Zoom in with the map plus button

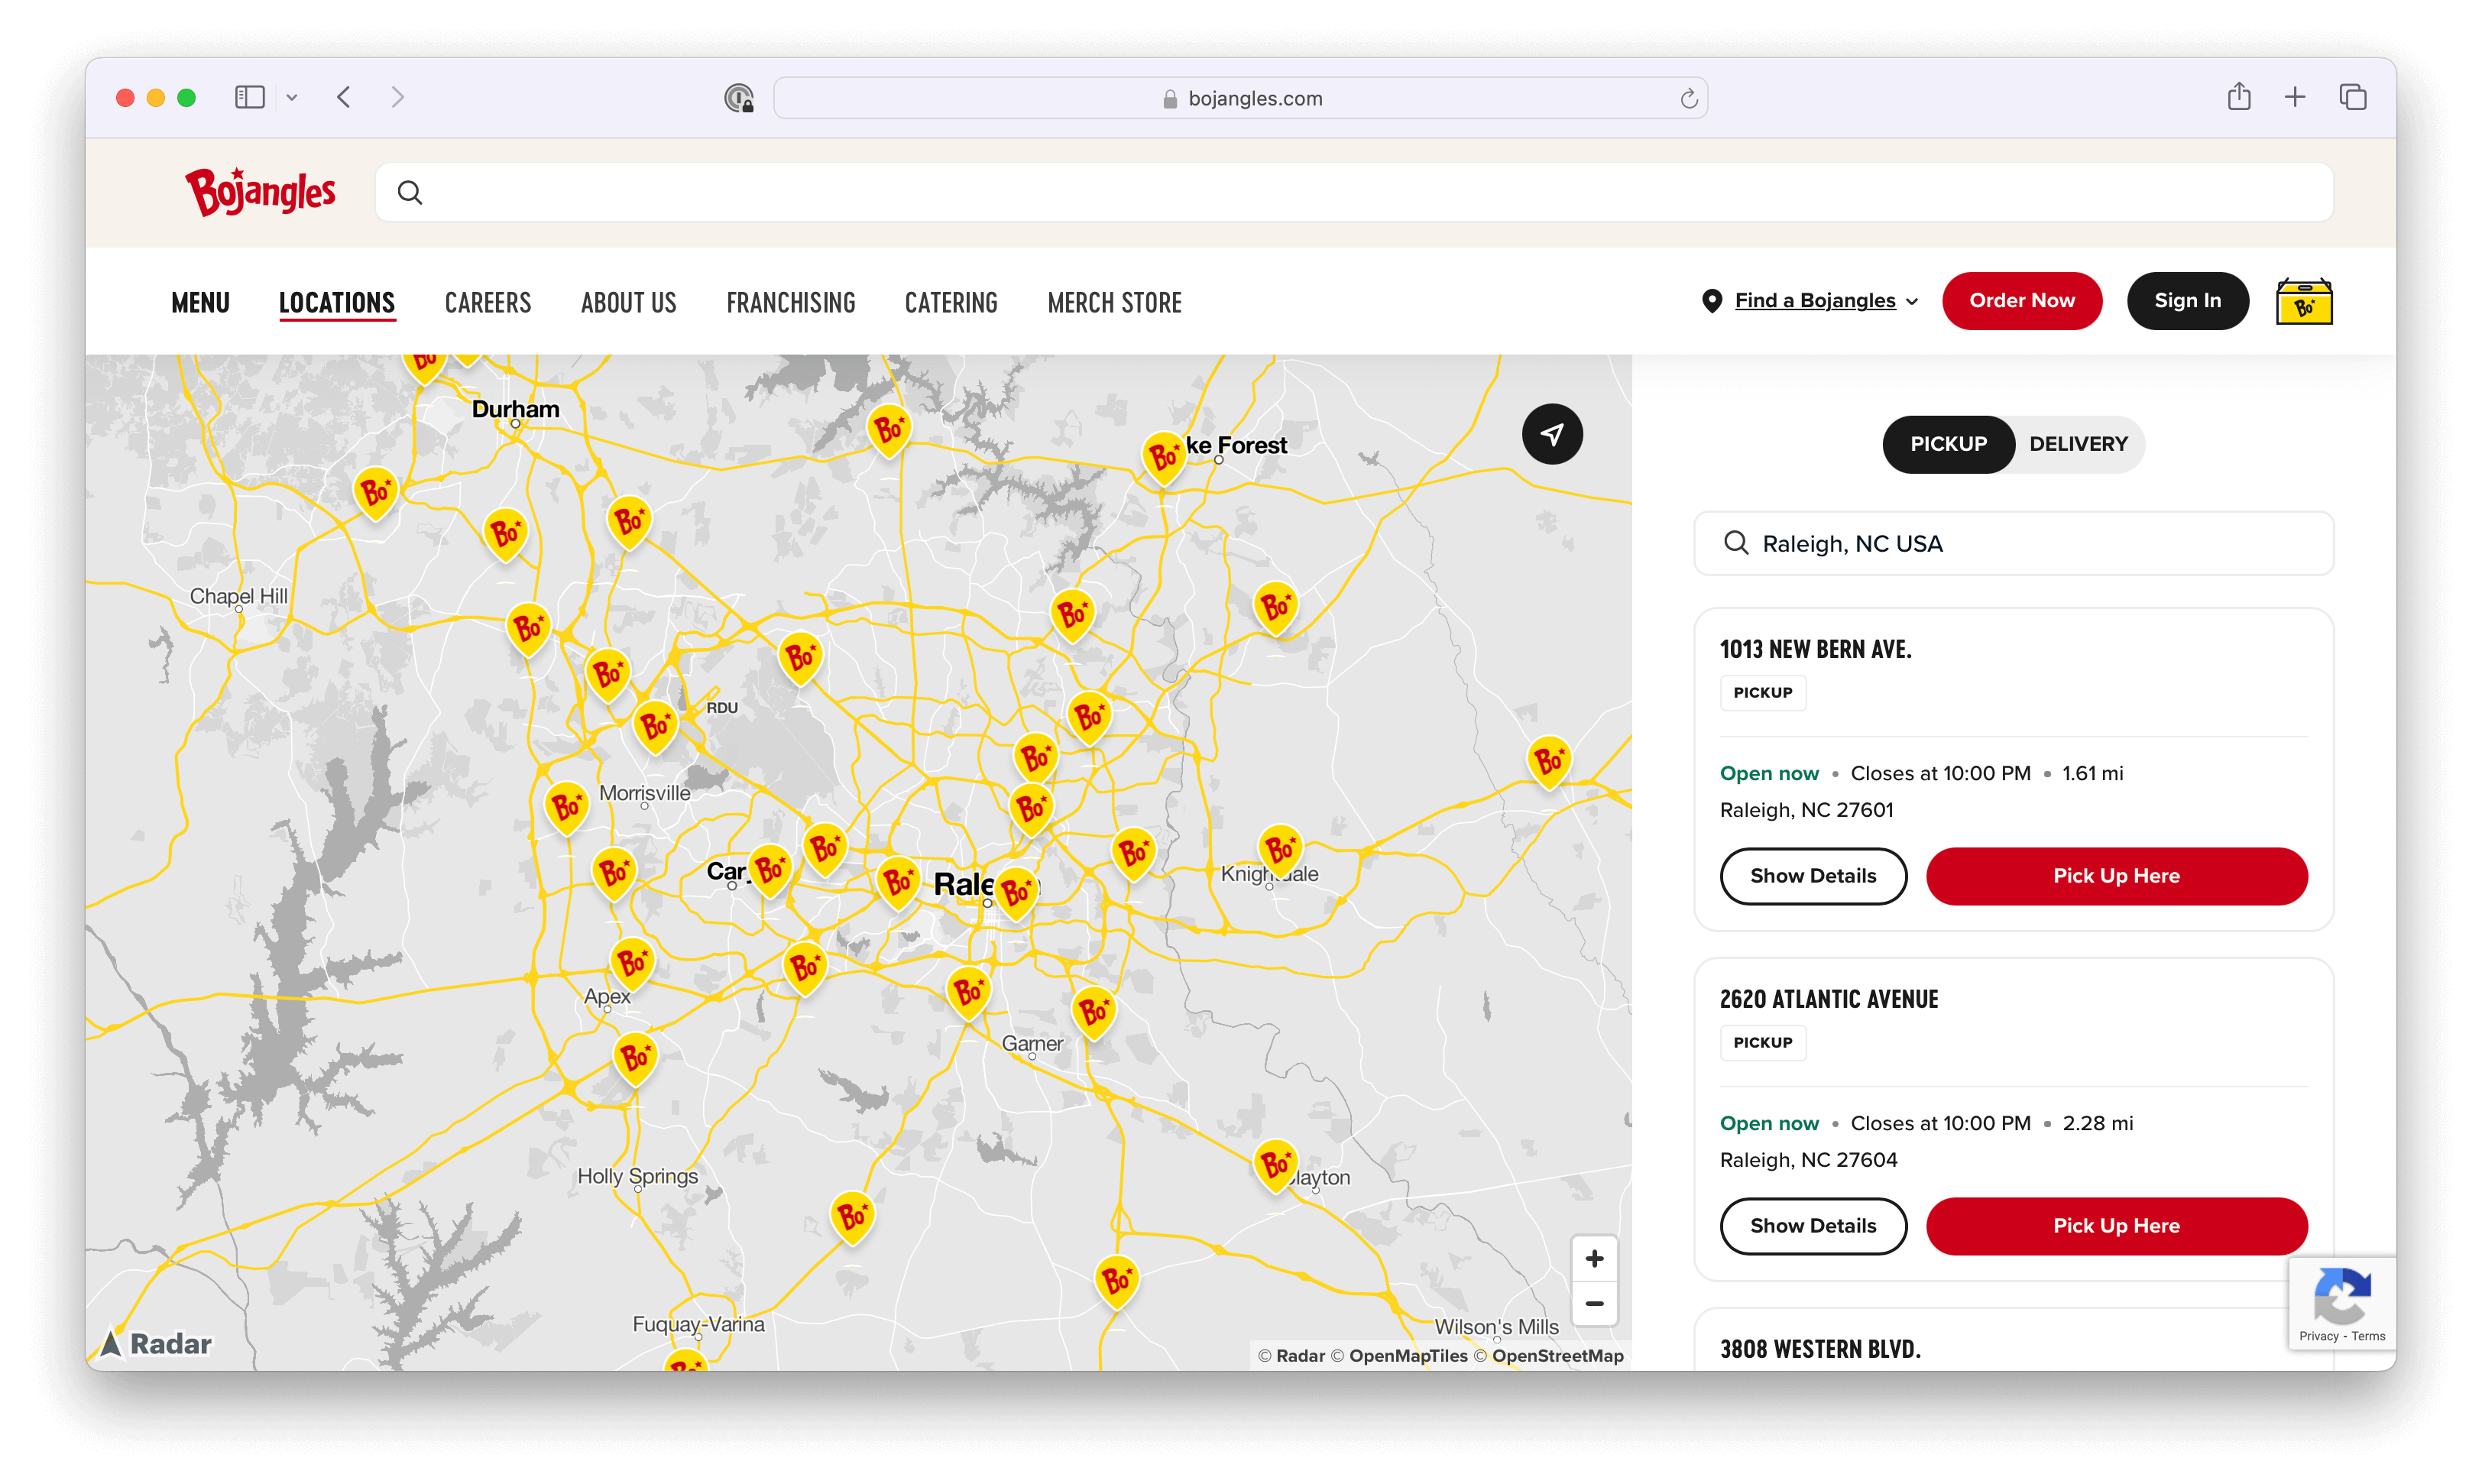(x=1594, y=1259)
